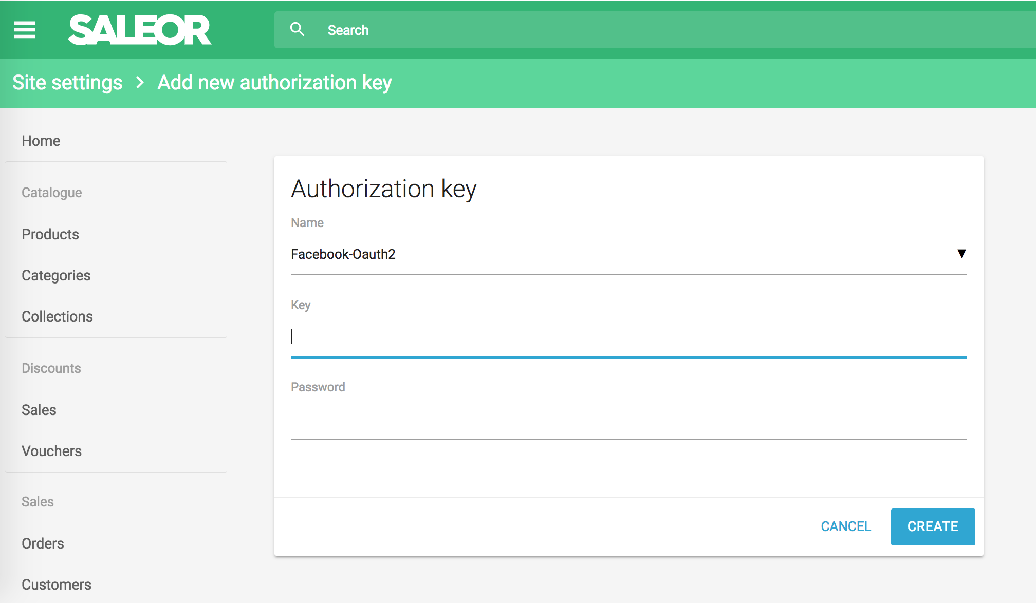The image size is (1036, 603).
Task: Open Customers in the sidebar
Action: pos(57,585)
